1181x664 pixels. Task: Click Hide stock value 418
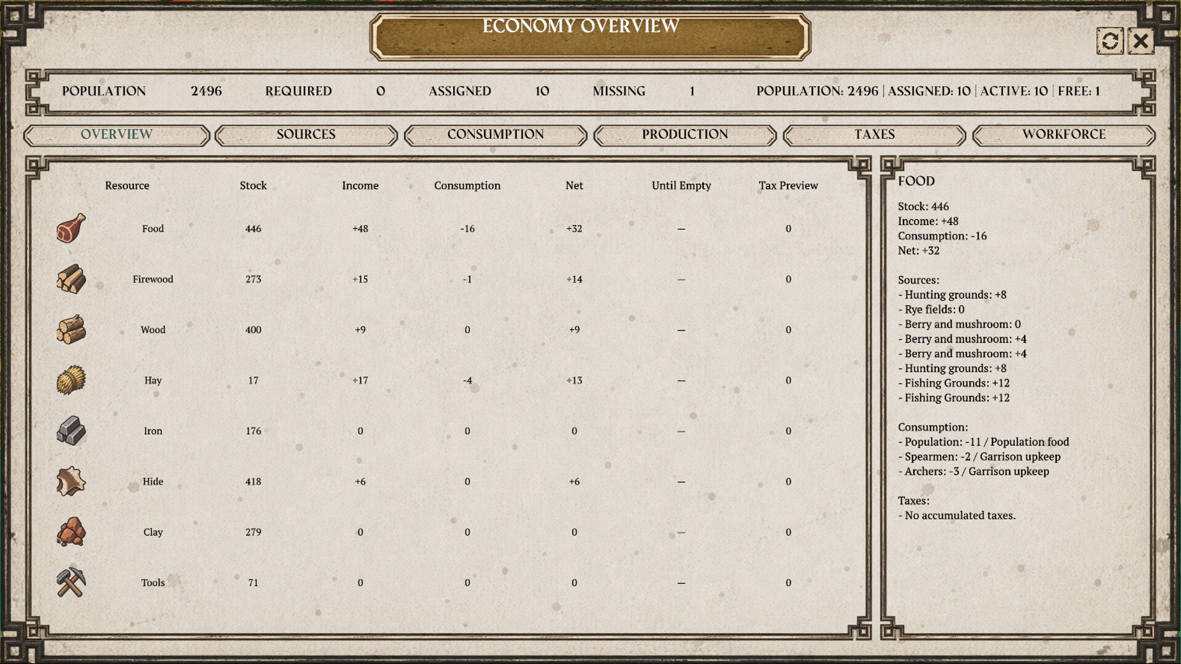coord(253,481)
